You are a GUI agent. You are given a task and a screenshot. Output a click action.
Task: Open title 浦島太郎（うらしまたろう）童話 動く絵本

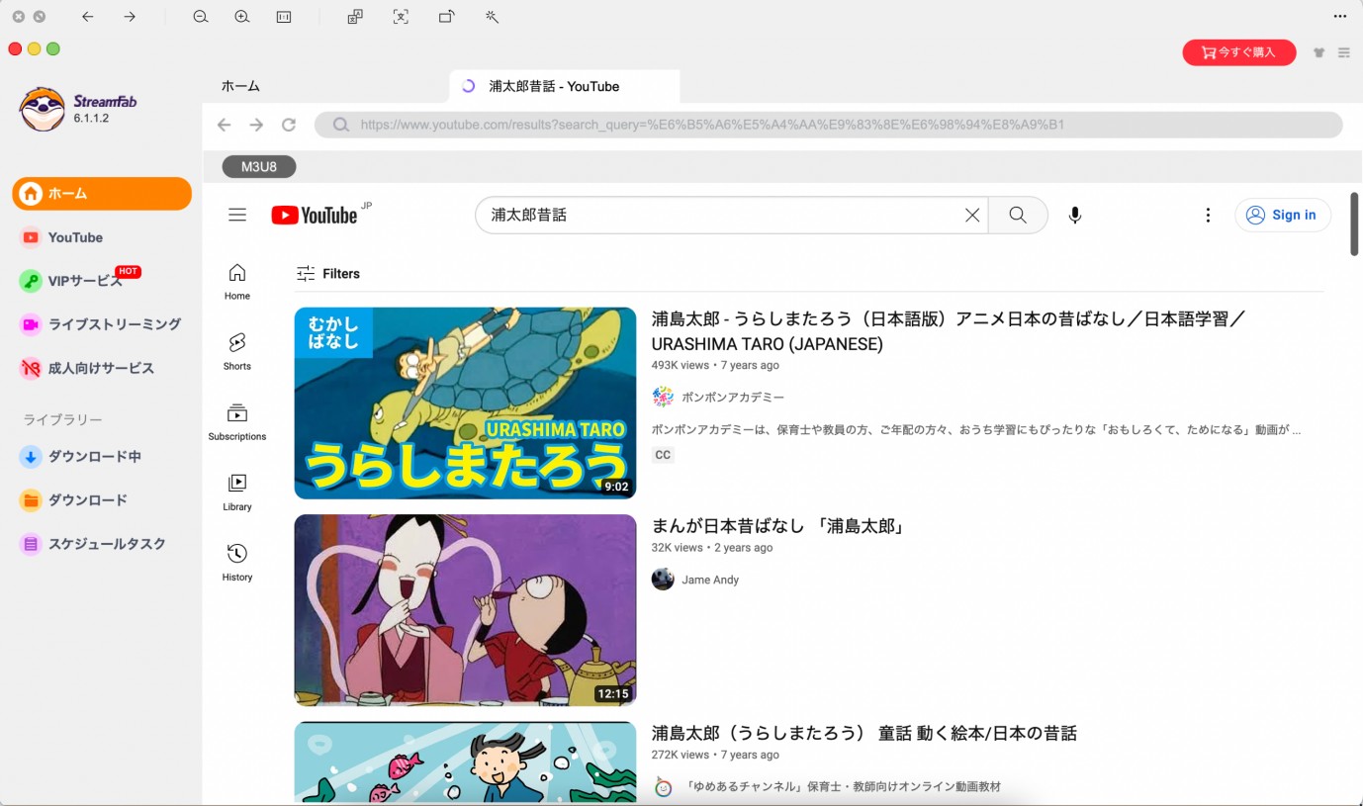[863, 733]
